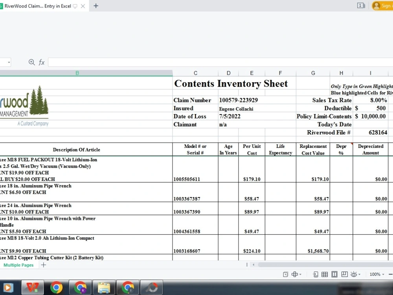The width and height of the screenshot is (393, 295).
Task: Click the Life Expectancy header cell
Action: [281, 149]
